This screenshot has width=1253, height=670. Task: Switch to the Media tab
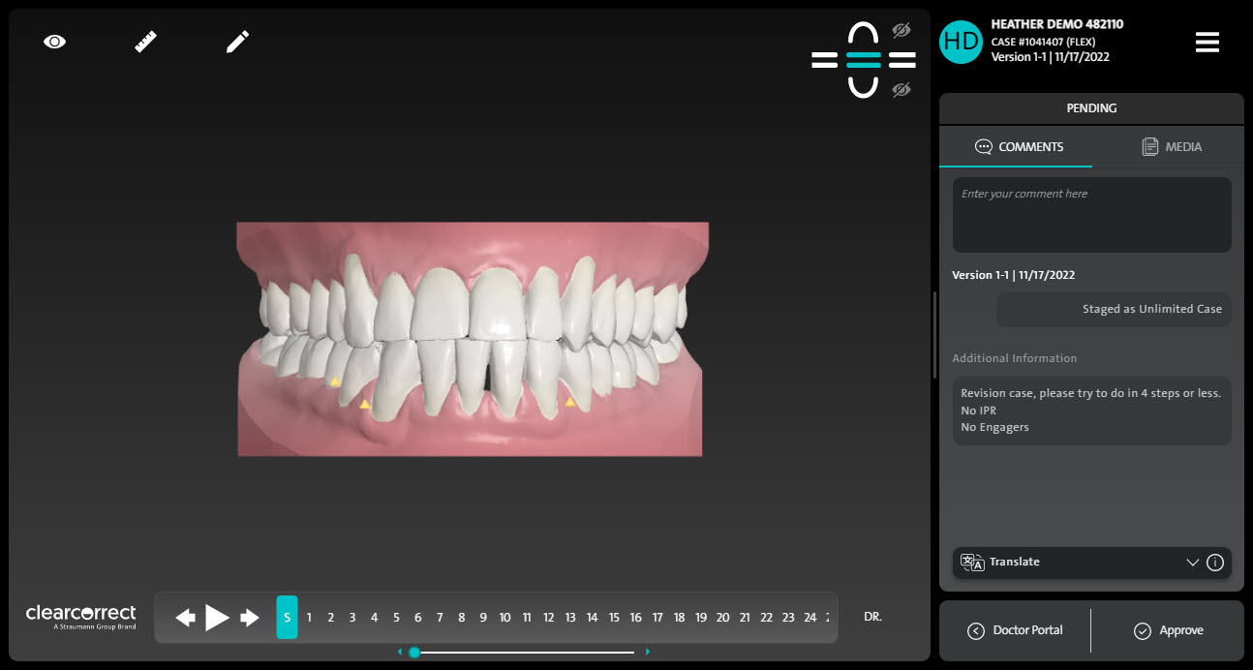click(1172, 147)
